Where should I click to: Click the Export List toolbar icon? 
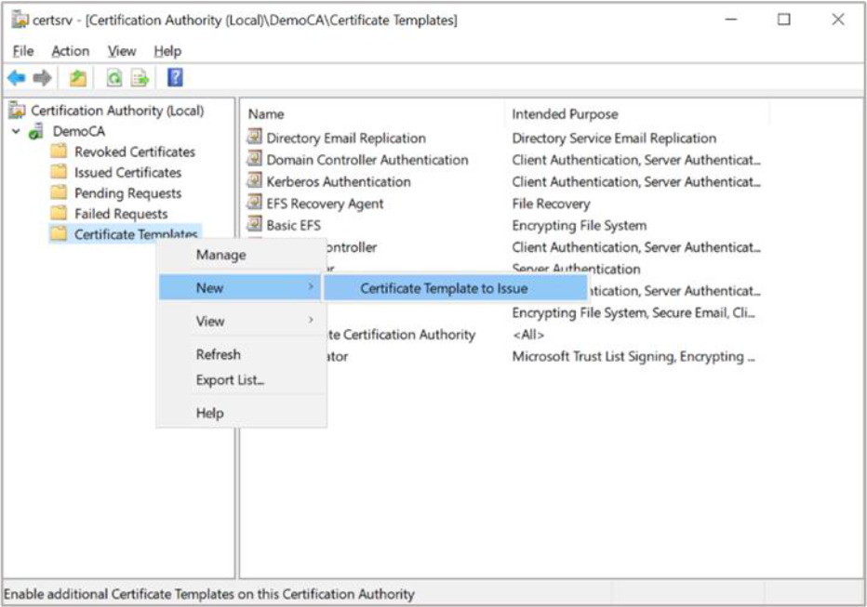pos(140,78)
